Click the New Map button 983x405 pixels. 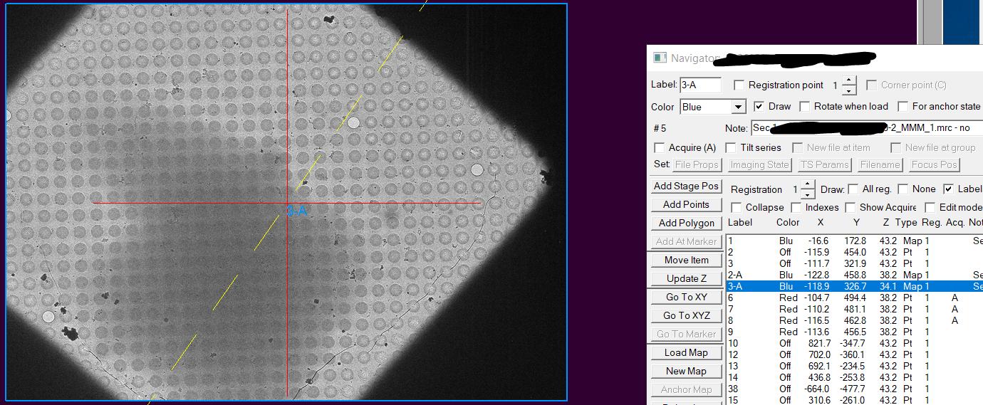pos(687,372)
